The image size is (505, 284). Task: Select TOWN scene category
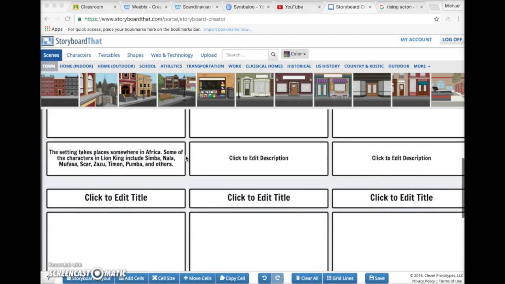(x=49, y=66)
